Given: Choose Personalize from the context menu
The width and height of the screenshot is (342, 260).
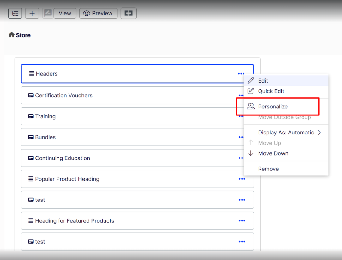Looking at the screenshot, I should click(273, 107).
